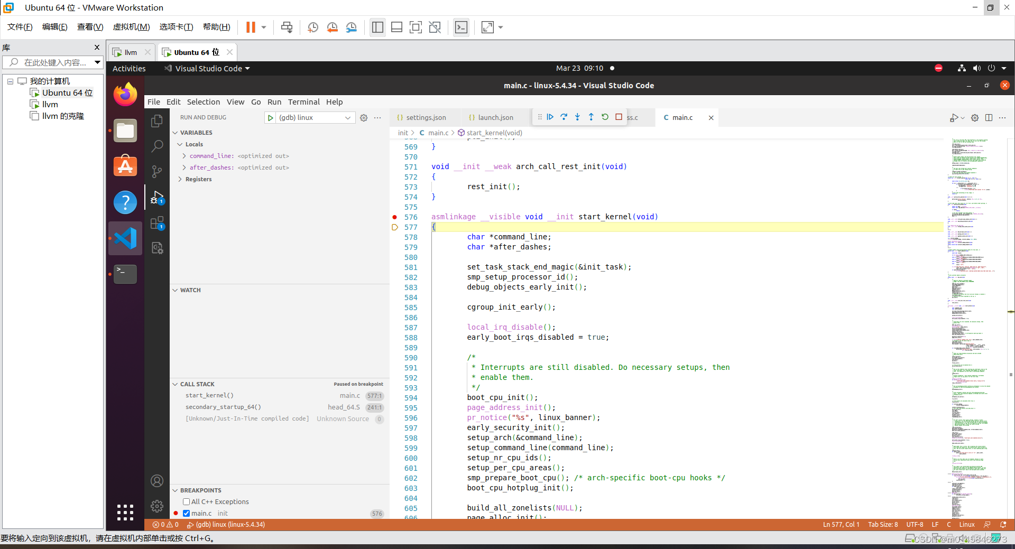Viewport: 1015px width, 549px height.
Task: Start debugging with the green play button
Action: 270,118
